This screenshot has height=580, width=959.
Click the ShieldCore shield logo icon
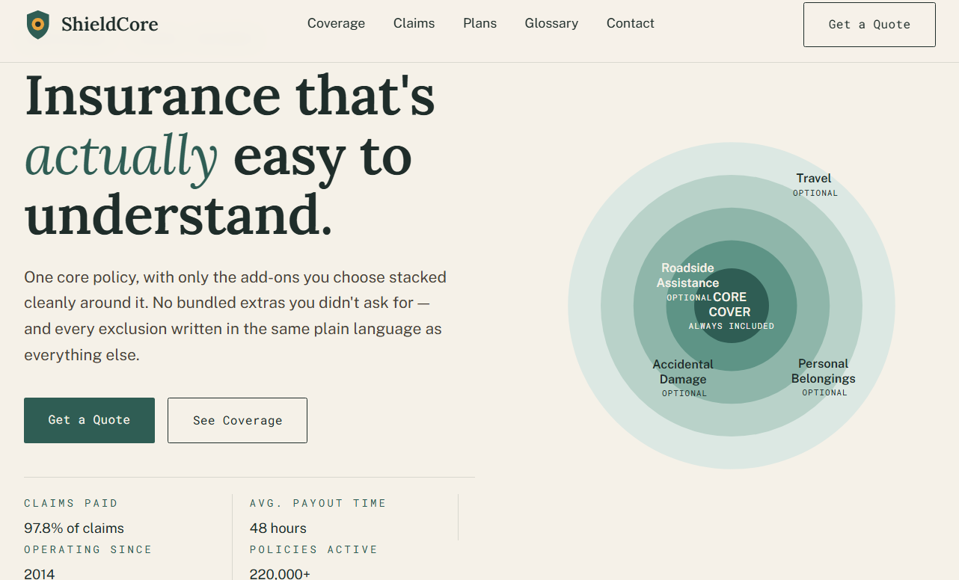(38, 25)
